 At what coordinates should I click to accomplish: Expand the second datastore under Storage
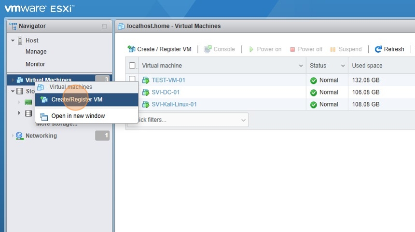19,113
